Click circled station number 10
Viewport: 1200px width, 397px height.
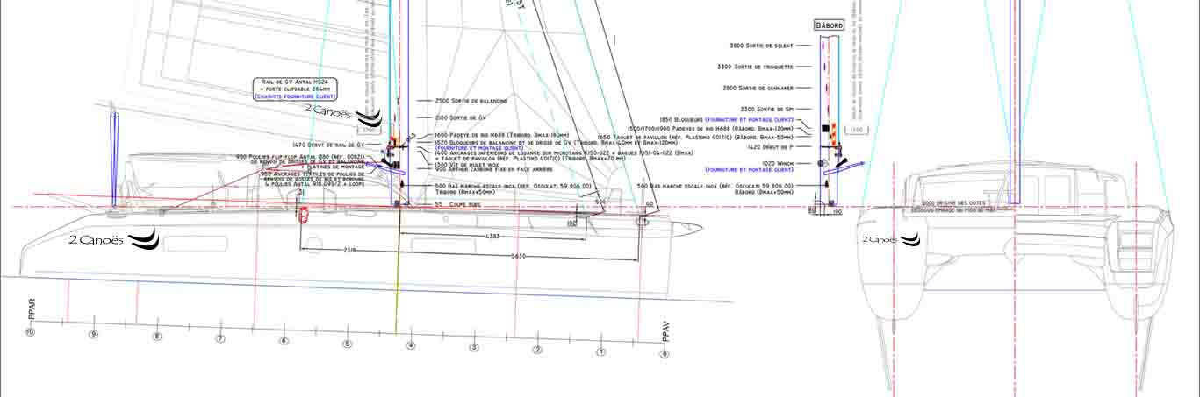(30, 332)
